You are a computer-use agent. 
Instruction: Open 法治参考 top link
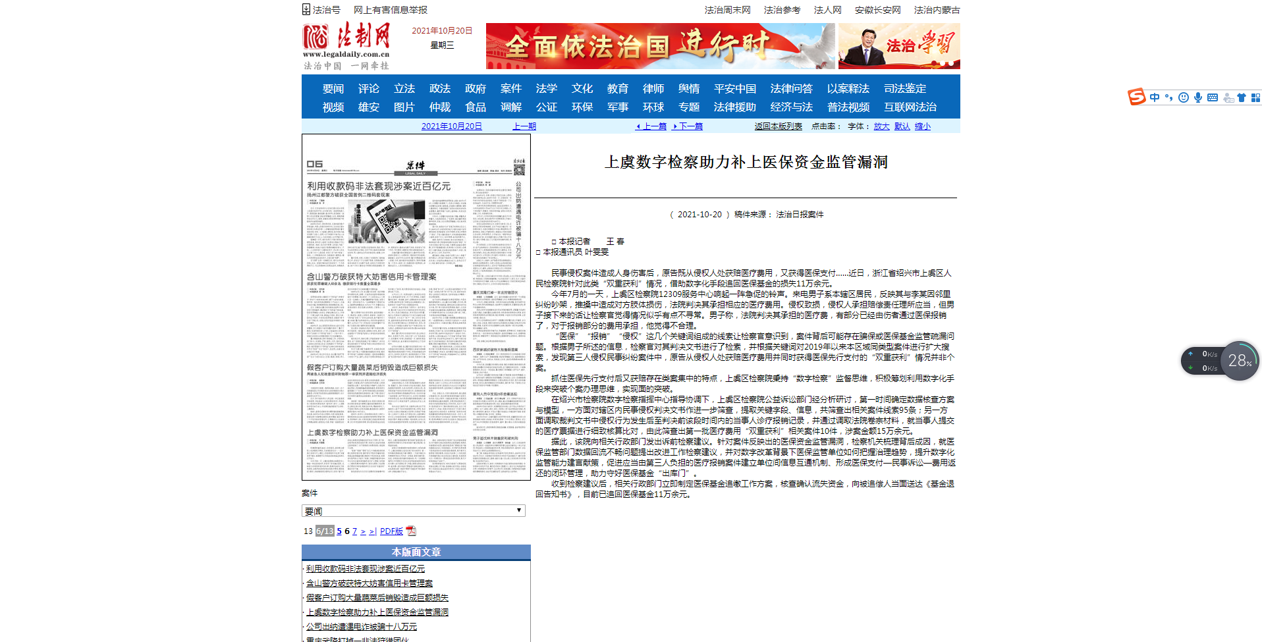tap(782, 10)
